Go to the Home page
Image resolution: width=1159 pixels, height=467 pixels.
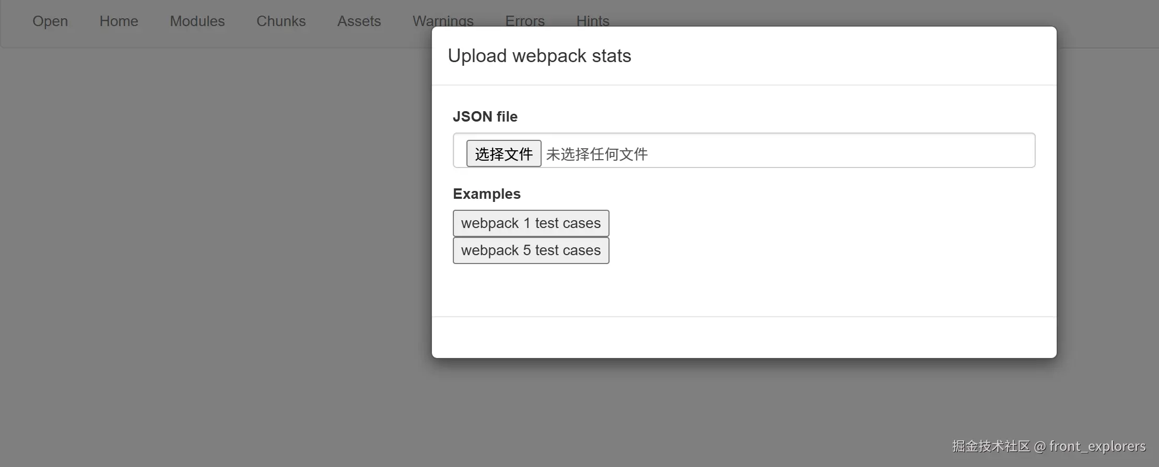(119, 21)
